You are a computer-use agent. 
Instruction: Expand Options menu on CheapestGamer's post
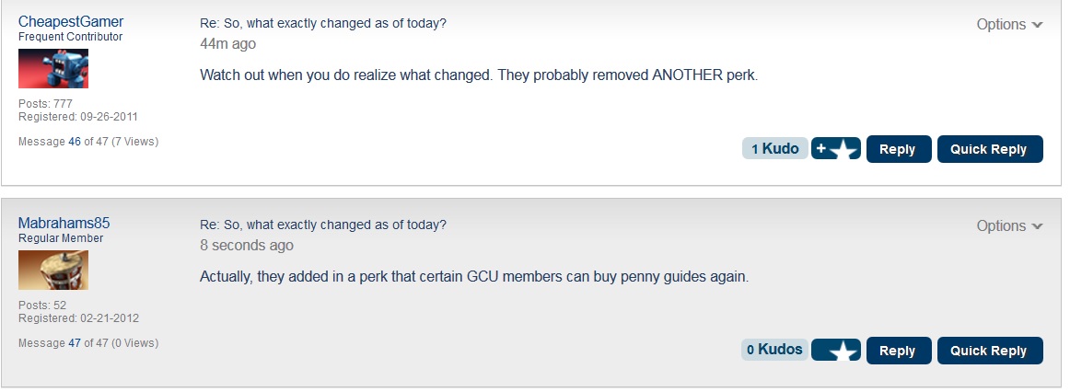[x=1010, y=25]
